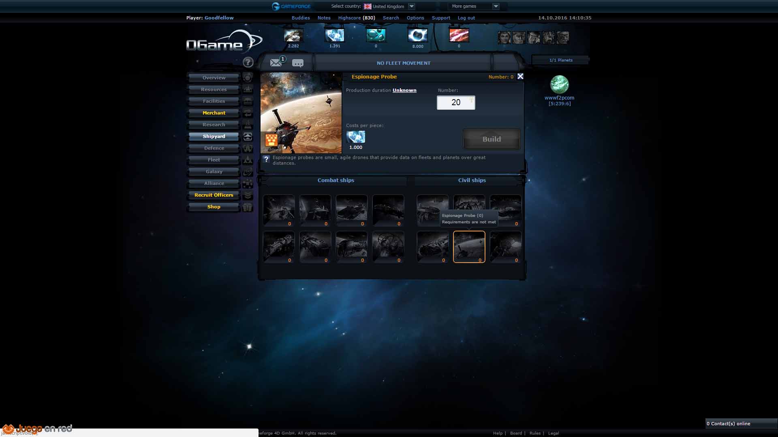This screenshot has height=437, width=778.
Task: Open the chat bubble icon
Action: click(298, 63)
